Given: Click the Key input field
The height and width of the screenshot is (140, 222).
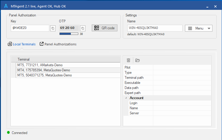Looking at the screenshot, I should click(30, 28).
